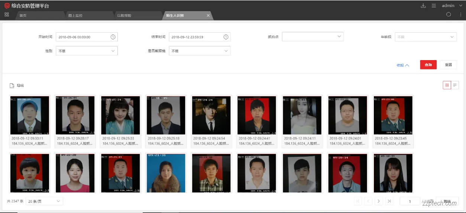Viewport: 466px width, 213px height.
Task: Switch to list view layout
Action: [x=455, y=85]
